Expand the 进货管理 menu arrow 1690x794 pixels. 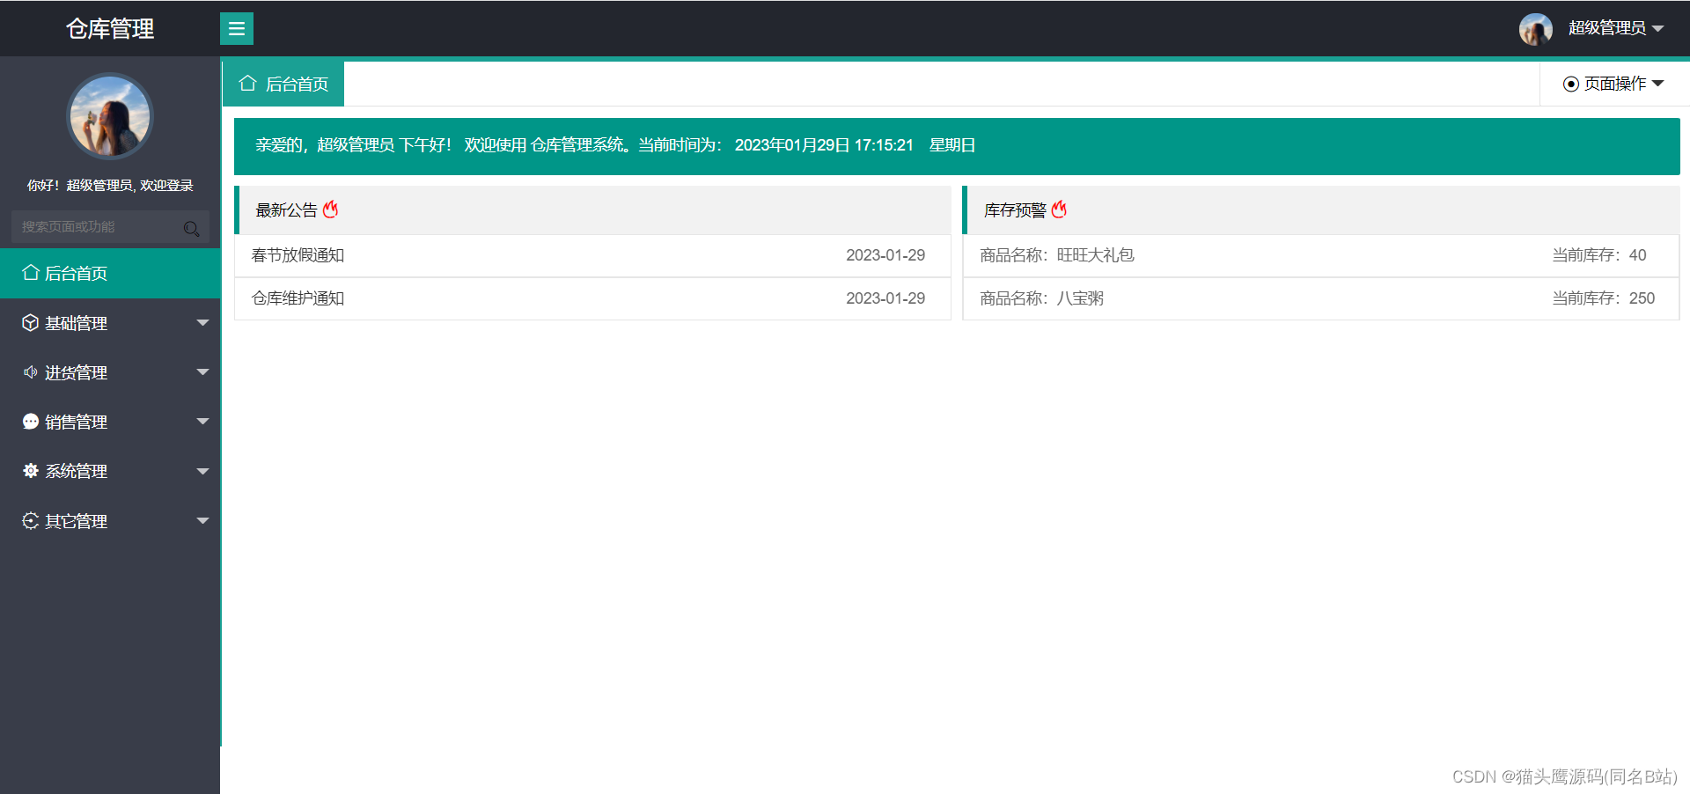point(203,372)
